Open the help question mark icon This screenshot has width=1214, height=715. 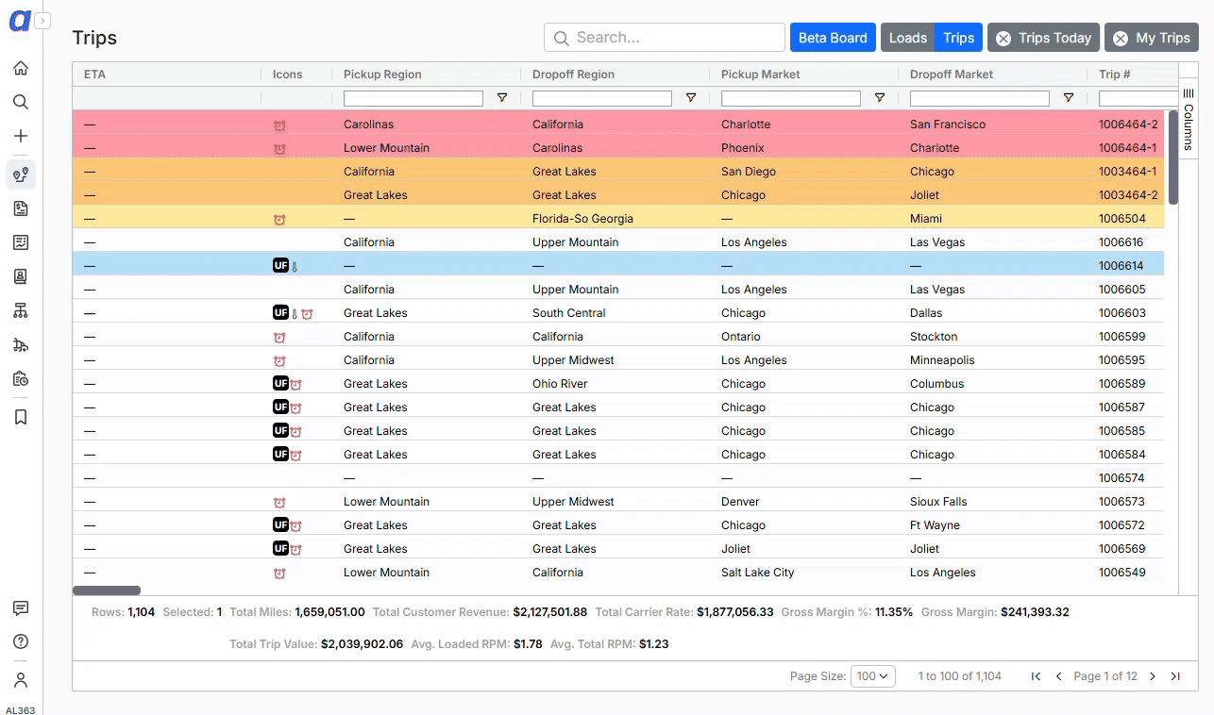pyautogui.click(x=21, y=641)
